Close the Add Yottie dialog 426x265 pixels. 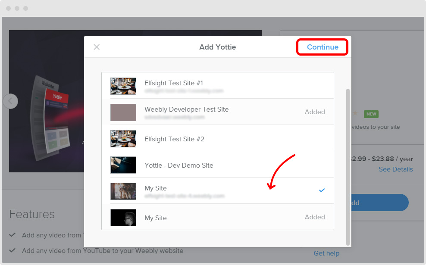point(97,47)
